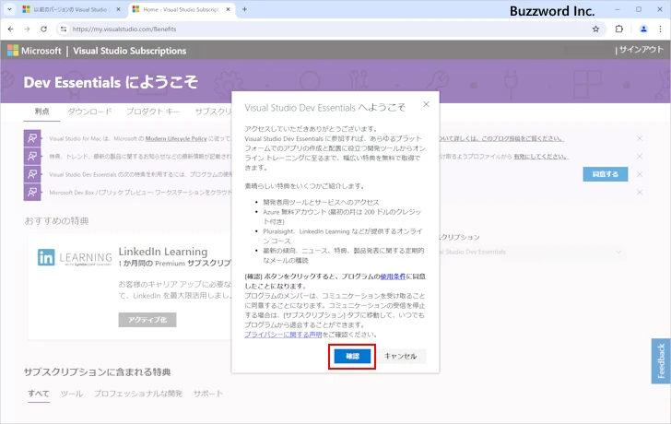Screen dimensions: 671x424
Task: Select the プロダクト キー tab
Action: pos(153,112)
